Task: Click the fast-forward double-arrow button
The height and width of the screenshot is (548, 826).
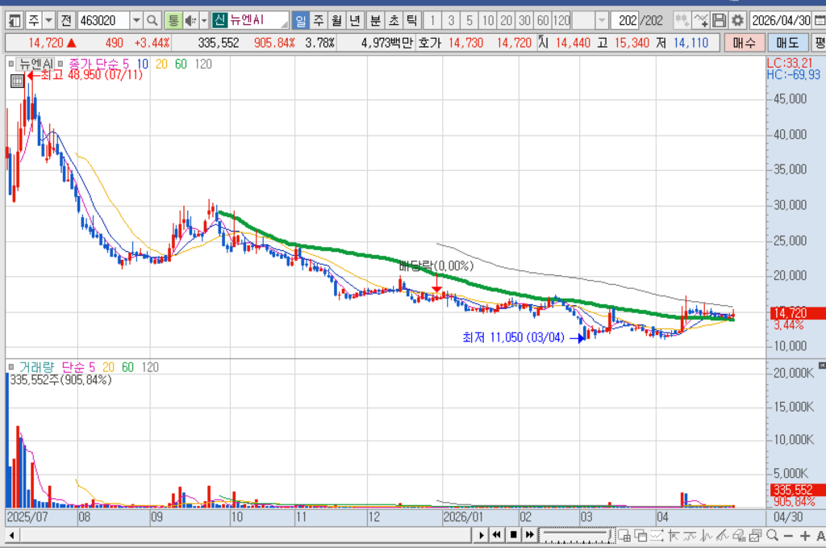Action: coord(529,535)
